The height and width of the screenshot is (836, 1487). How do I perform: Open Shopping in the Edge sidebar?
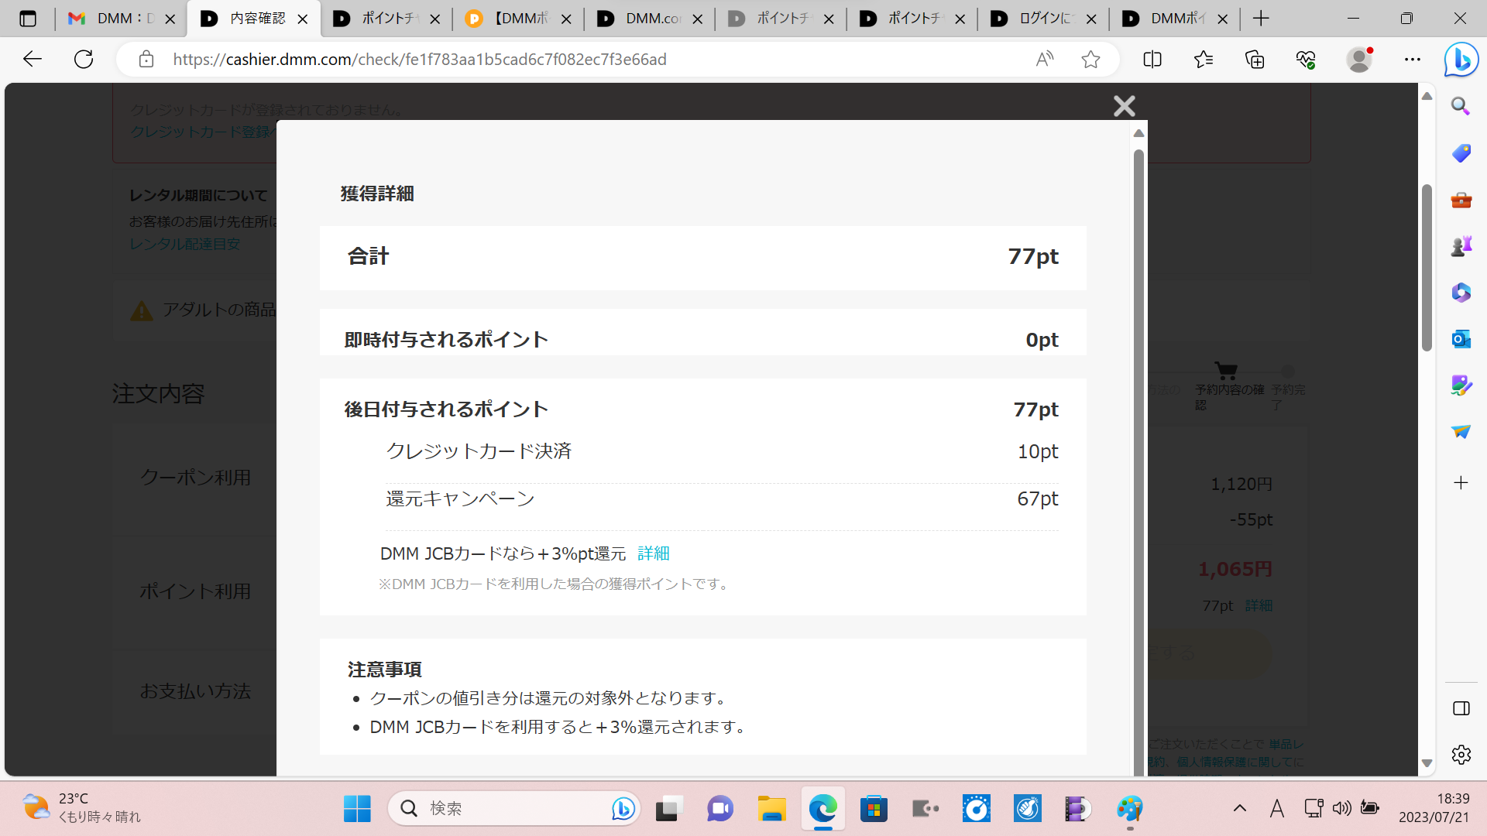tap(1461, 153)
